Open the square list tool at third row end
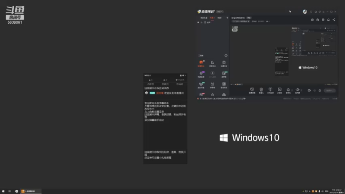Screen dimensions: 345x194 click(224, 85)
